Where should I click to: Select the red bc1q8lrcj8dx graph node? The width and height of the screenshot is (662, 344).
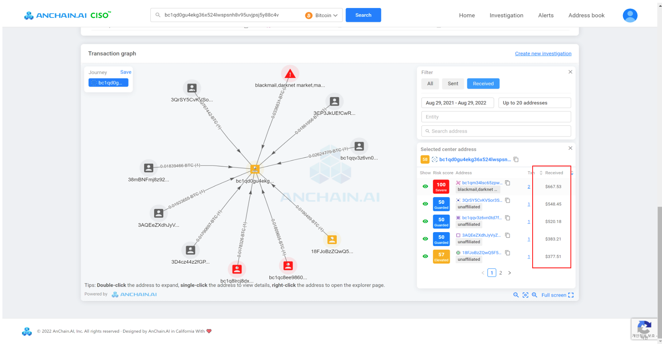coord(237,269)
